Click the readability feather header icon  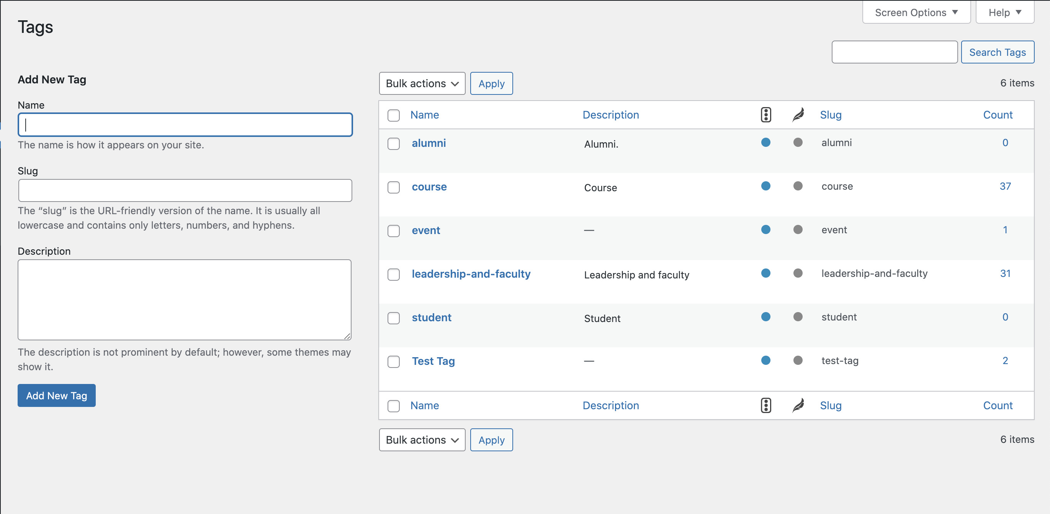click(x=798, y=115)
